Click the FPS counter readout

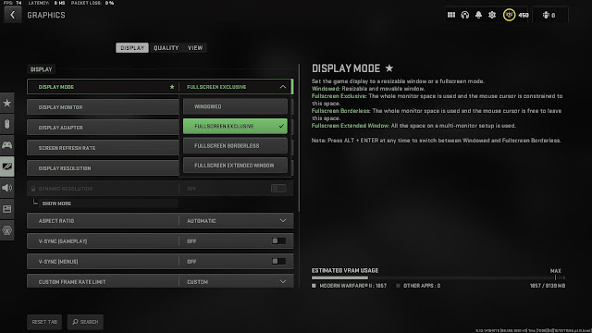12,3
